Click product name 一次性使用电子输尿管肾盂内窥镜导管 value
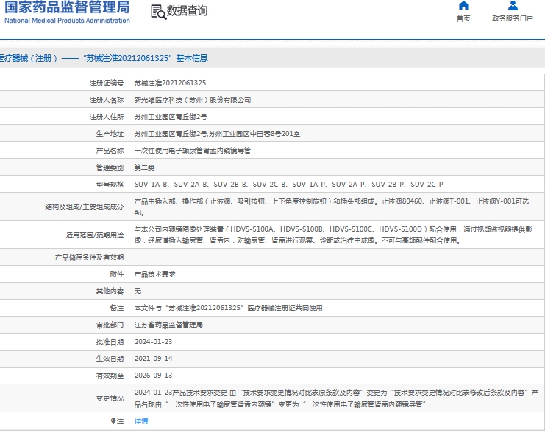The width and height of the screenshot is (545, 433). click(192, 151)
